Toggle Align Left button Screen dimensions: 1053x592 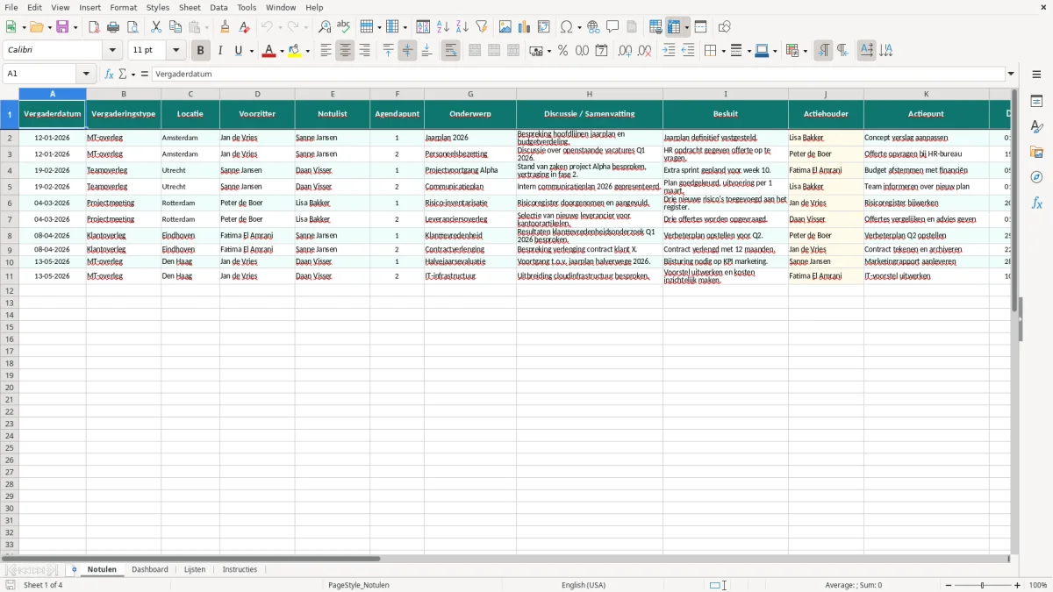tap(326, 51)
